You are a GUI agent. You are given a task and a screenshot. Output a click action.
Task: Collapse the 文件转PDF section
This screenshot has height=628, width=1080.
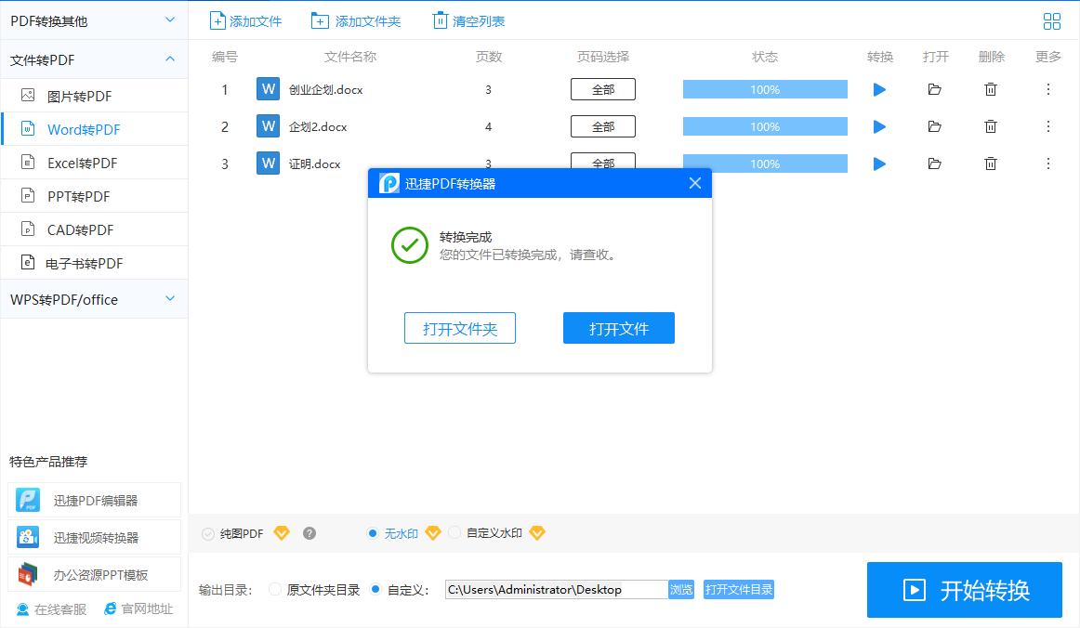(x=93, y=58)
